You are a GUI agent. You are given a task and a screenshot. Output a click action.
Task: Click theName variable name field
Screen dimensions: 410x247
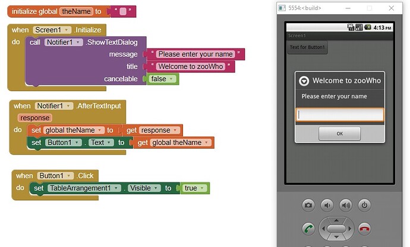(x=76, y=11)
